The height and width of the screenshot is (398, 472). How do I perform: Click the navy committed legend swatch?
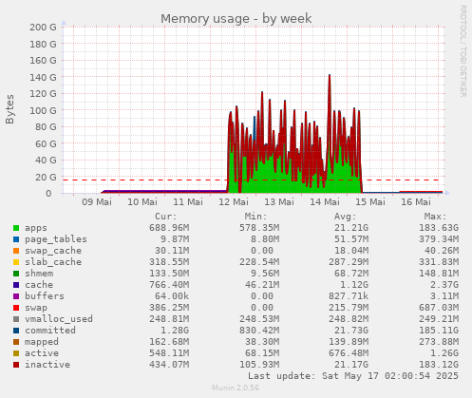(x=16, y=331)
